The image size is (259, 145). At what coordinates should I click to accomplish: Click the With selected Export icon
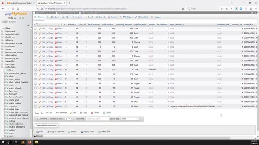pyautogui.click(x=104, y=113)
